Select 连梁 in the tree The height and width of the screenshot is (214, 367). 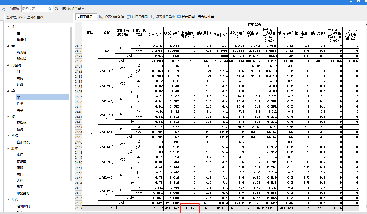click(x=20, y=104)
